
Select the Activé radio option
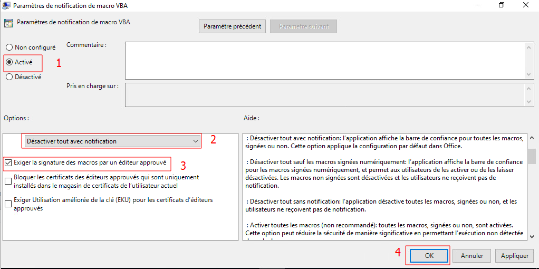(9, 62)
